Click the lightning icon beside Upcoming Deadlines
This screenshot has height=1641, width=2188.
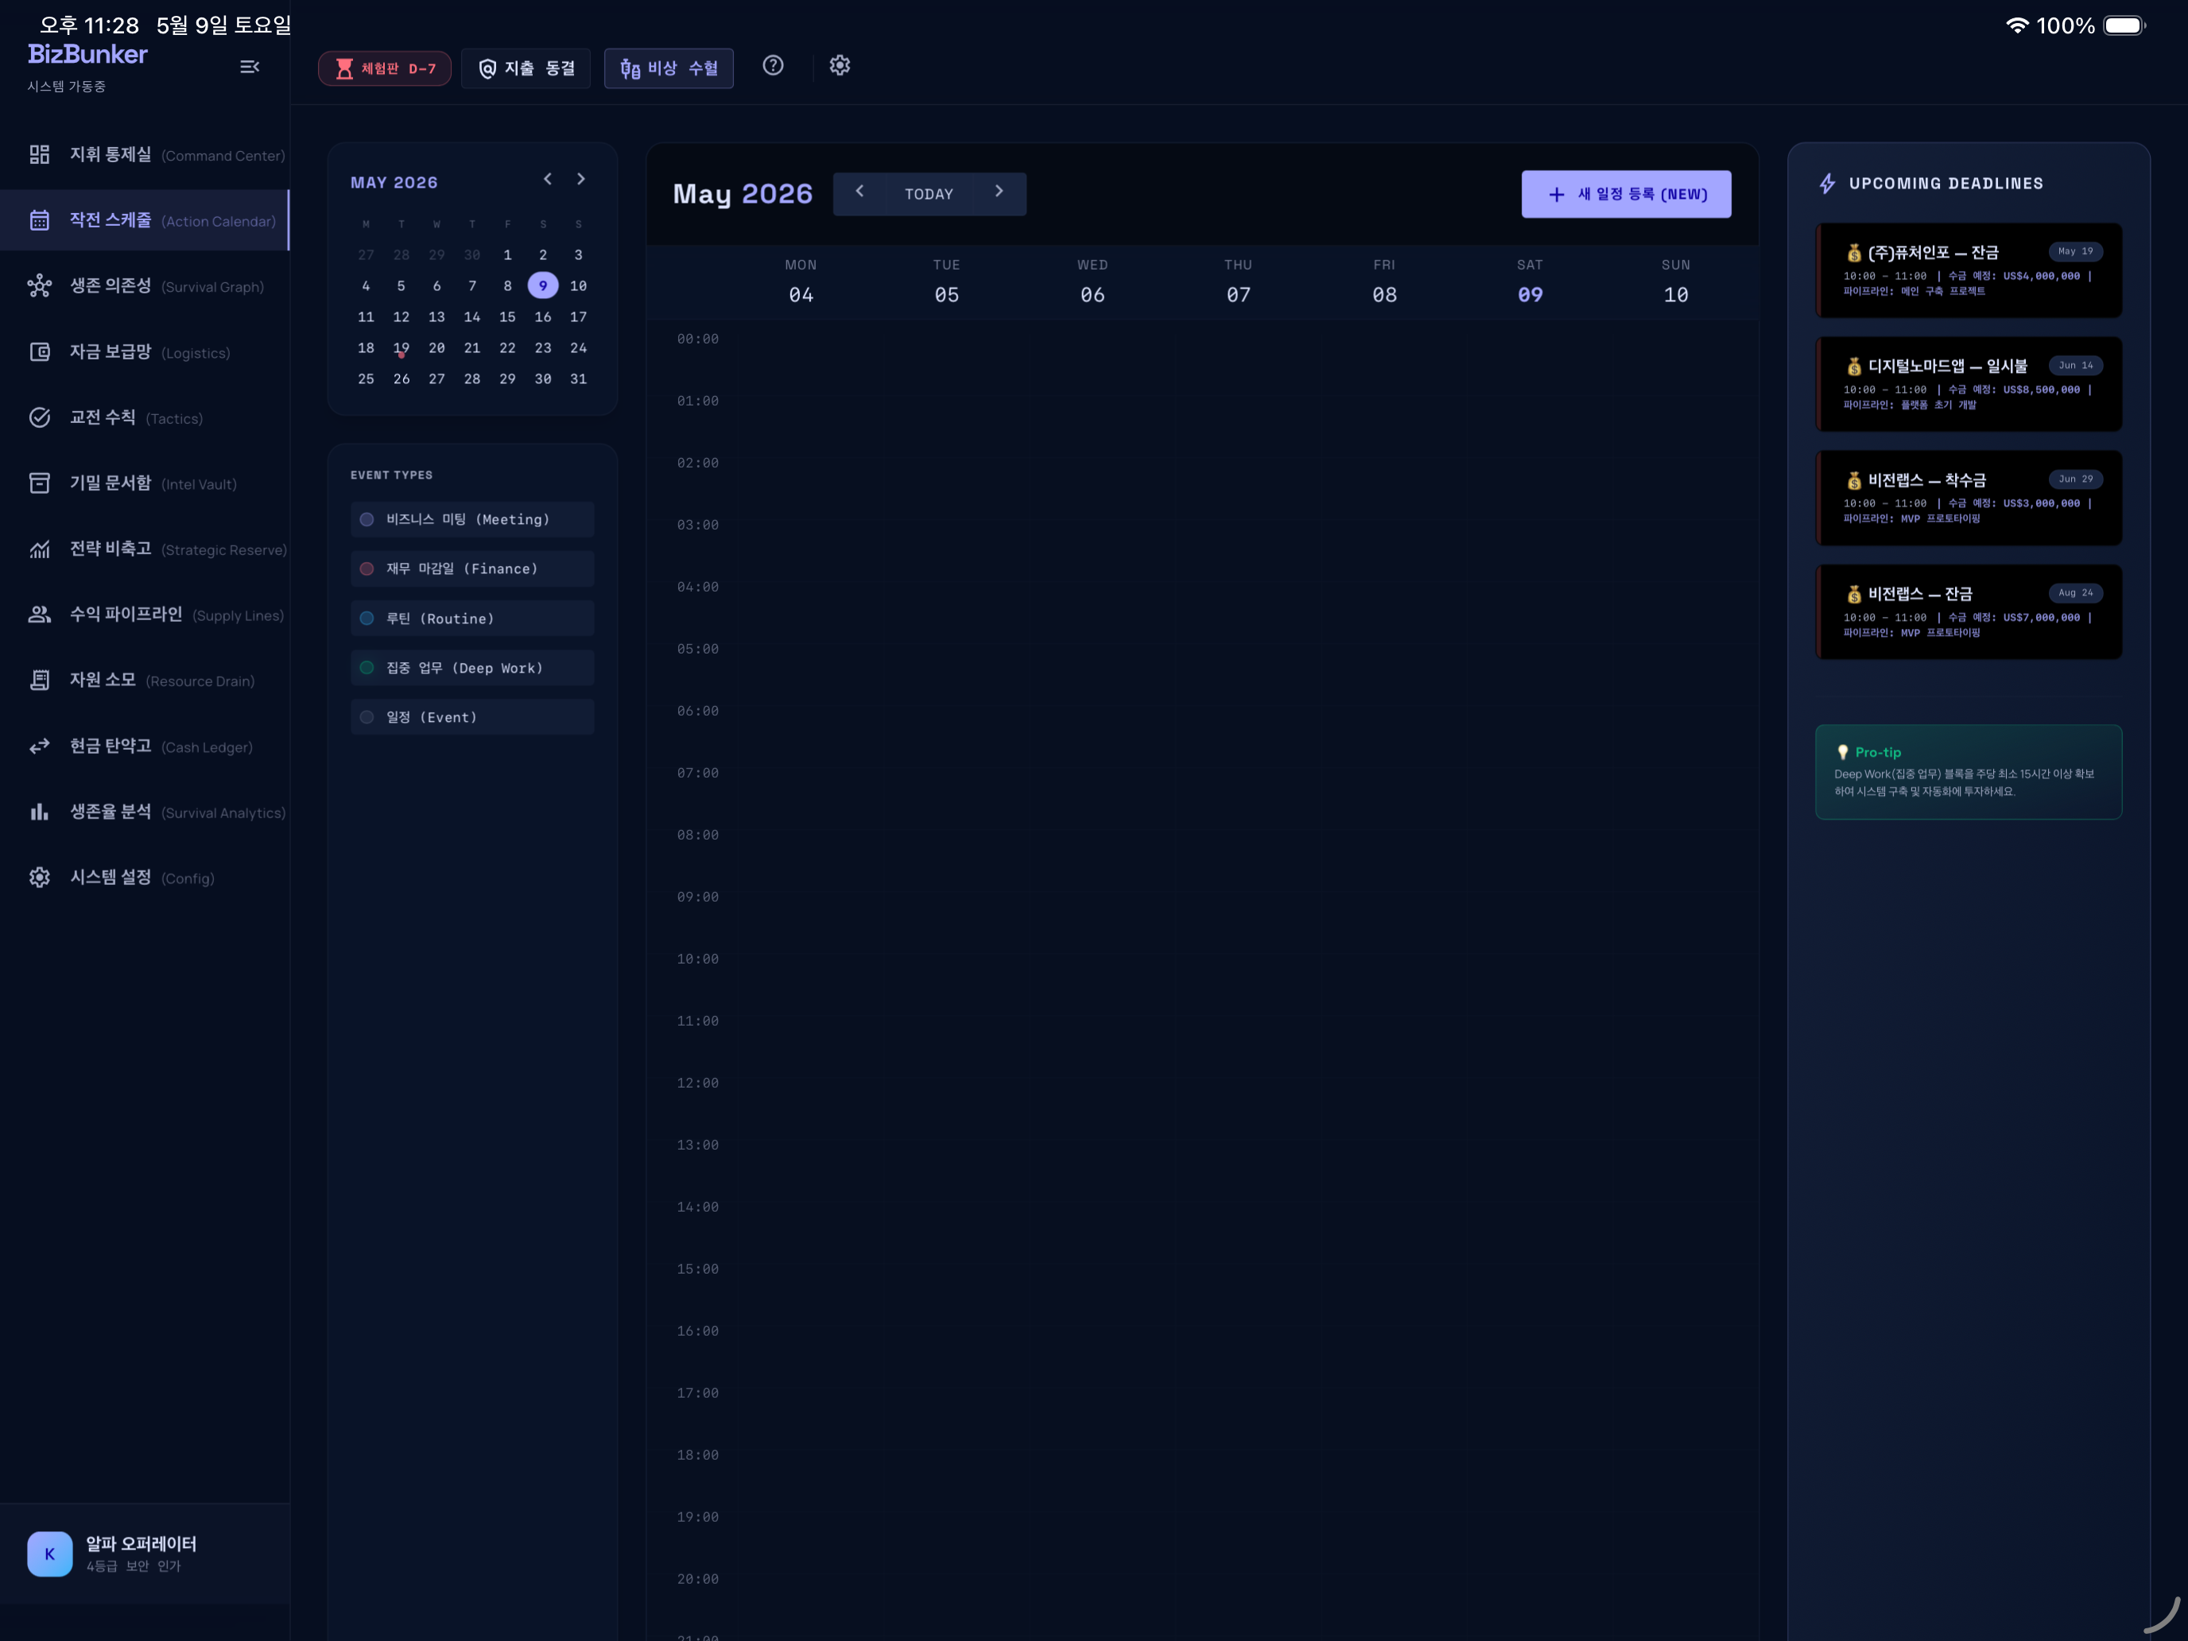point(1828,184)
